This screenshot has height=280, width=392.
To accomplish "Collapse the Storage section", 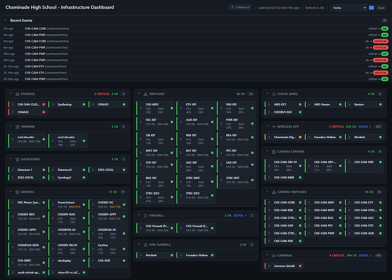I will [x=11, y=94].
